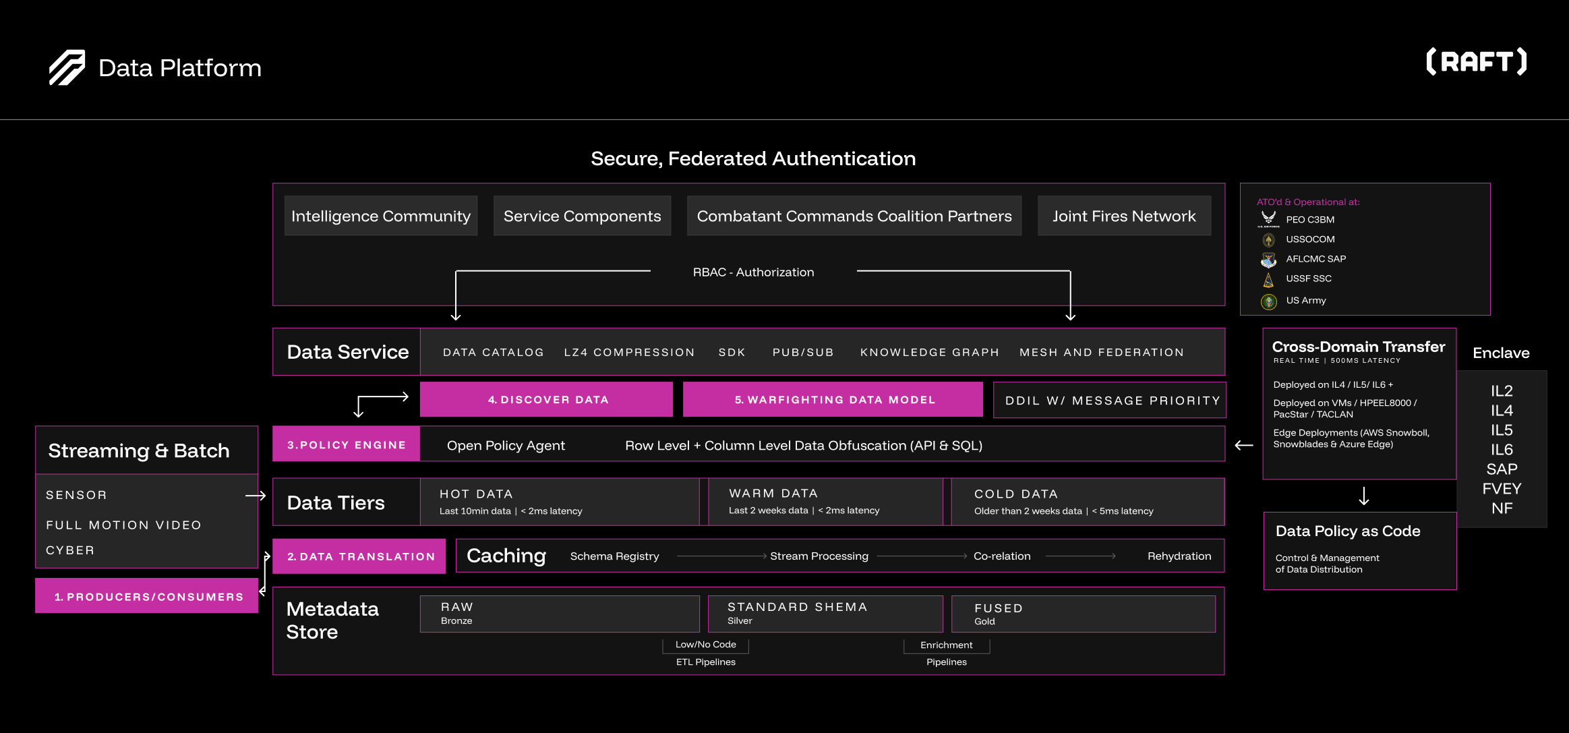Screen dimensions: 1569x733
Task: Click the Enrichment Pipelines label
Action: point(947,653)
